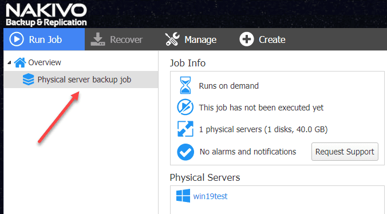Click 'No alarms and notifications' text

tap(248, 152)
